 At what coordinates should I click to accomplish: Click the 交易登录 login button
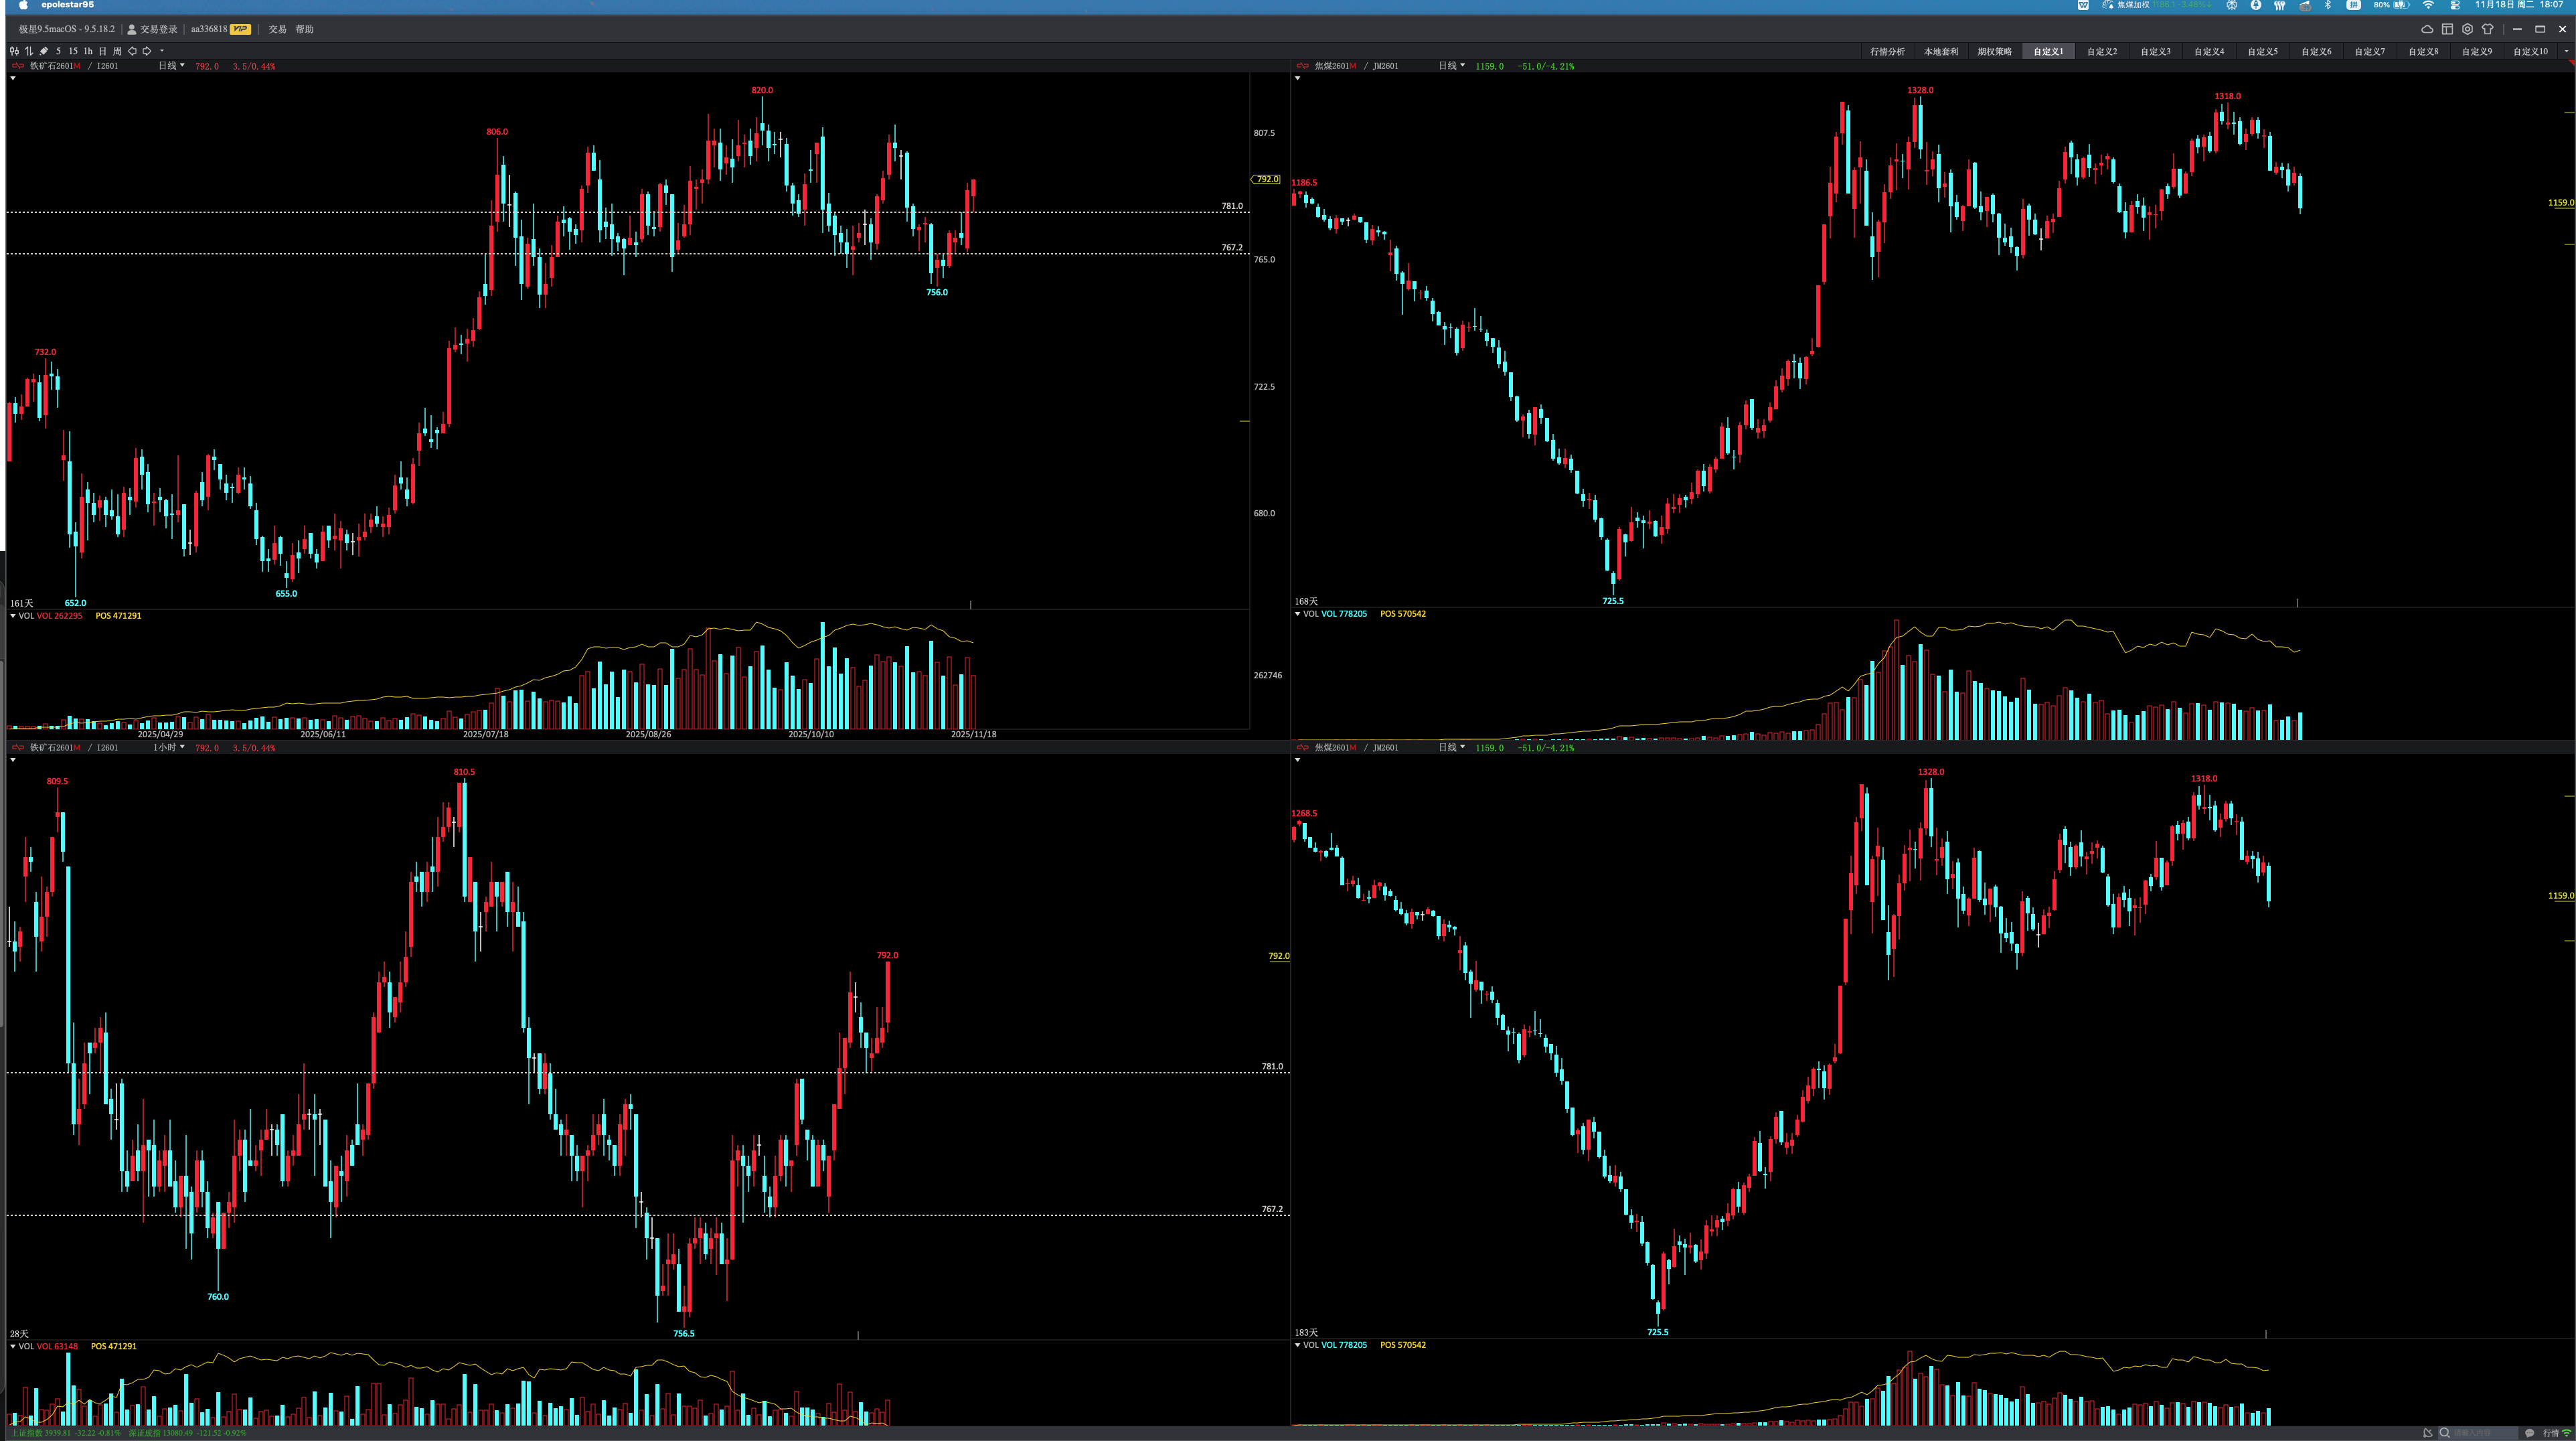pos(153,29)
